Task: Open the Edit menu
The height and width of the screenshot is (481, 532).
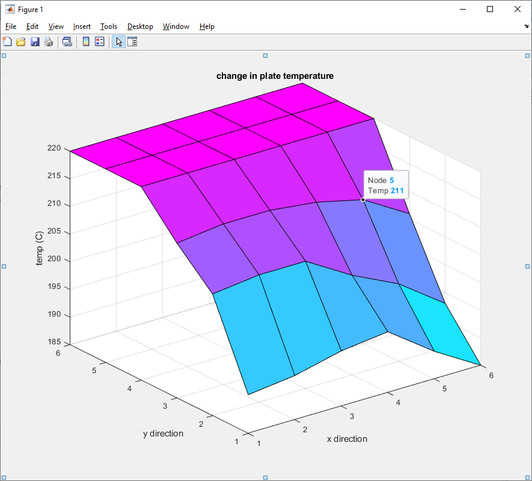Action: [32, 26]
